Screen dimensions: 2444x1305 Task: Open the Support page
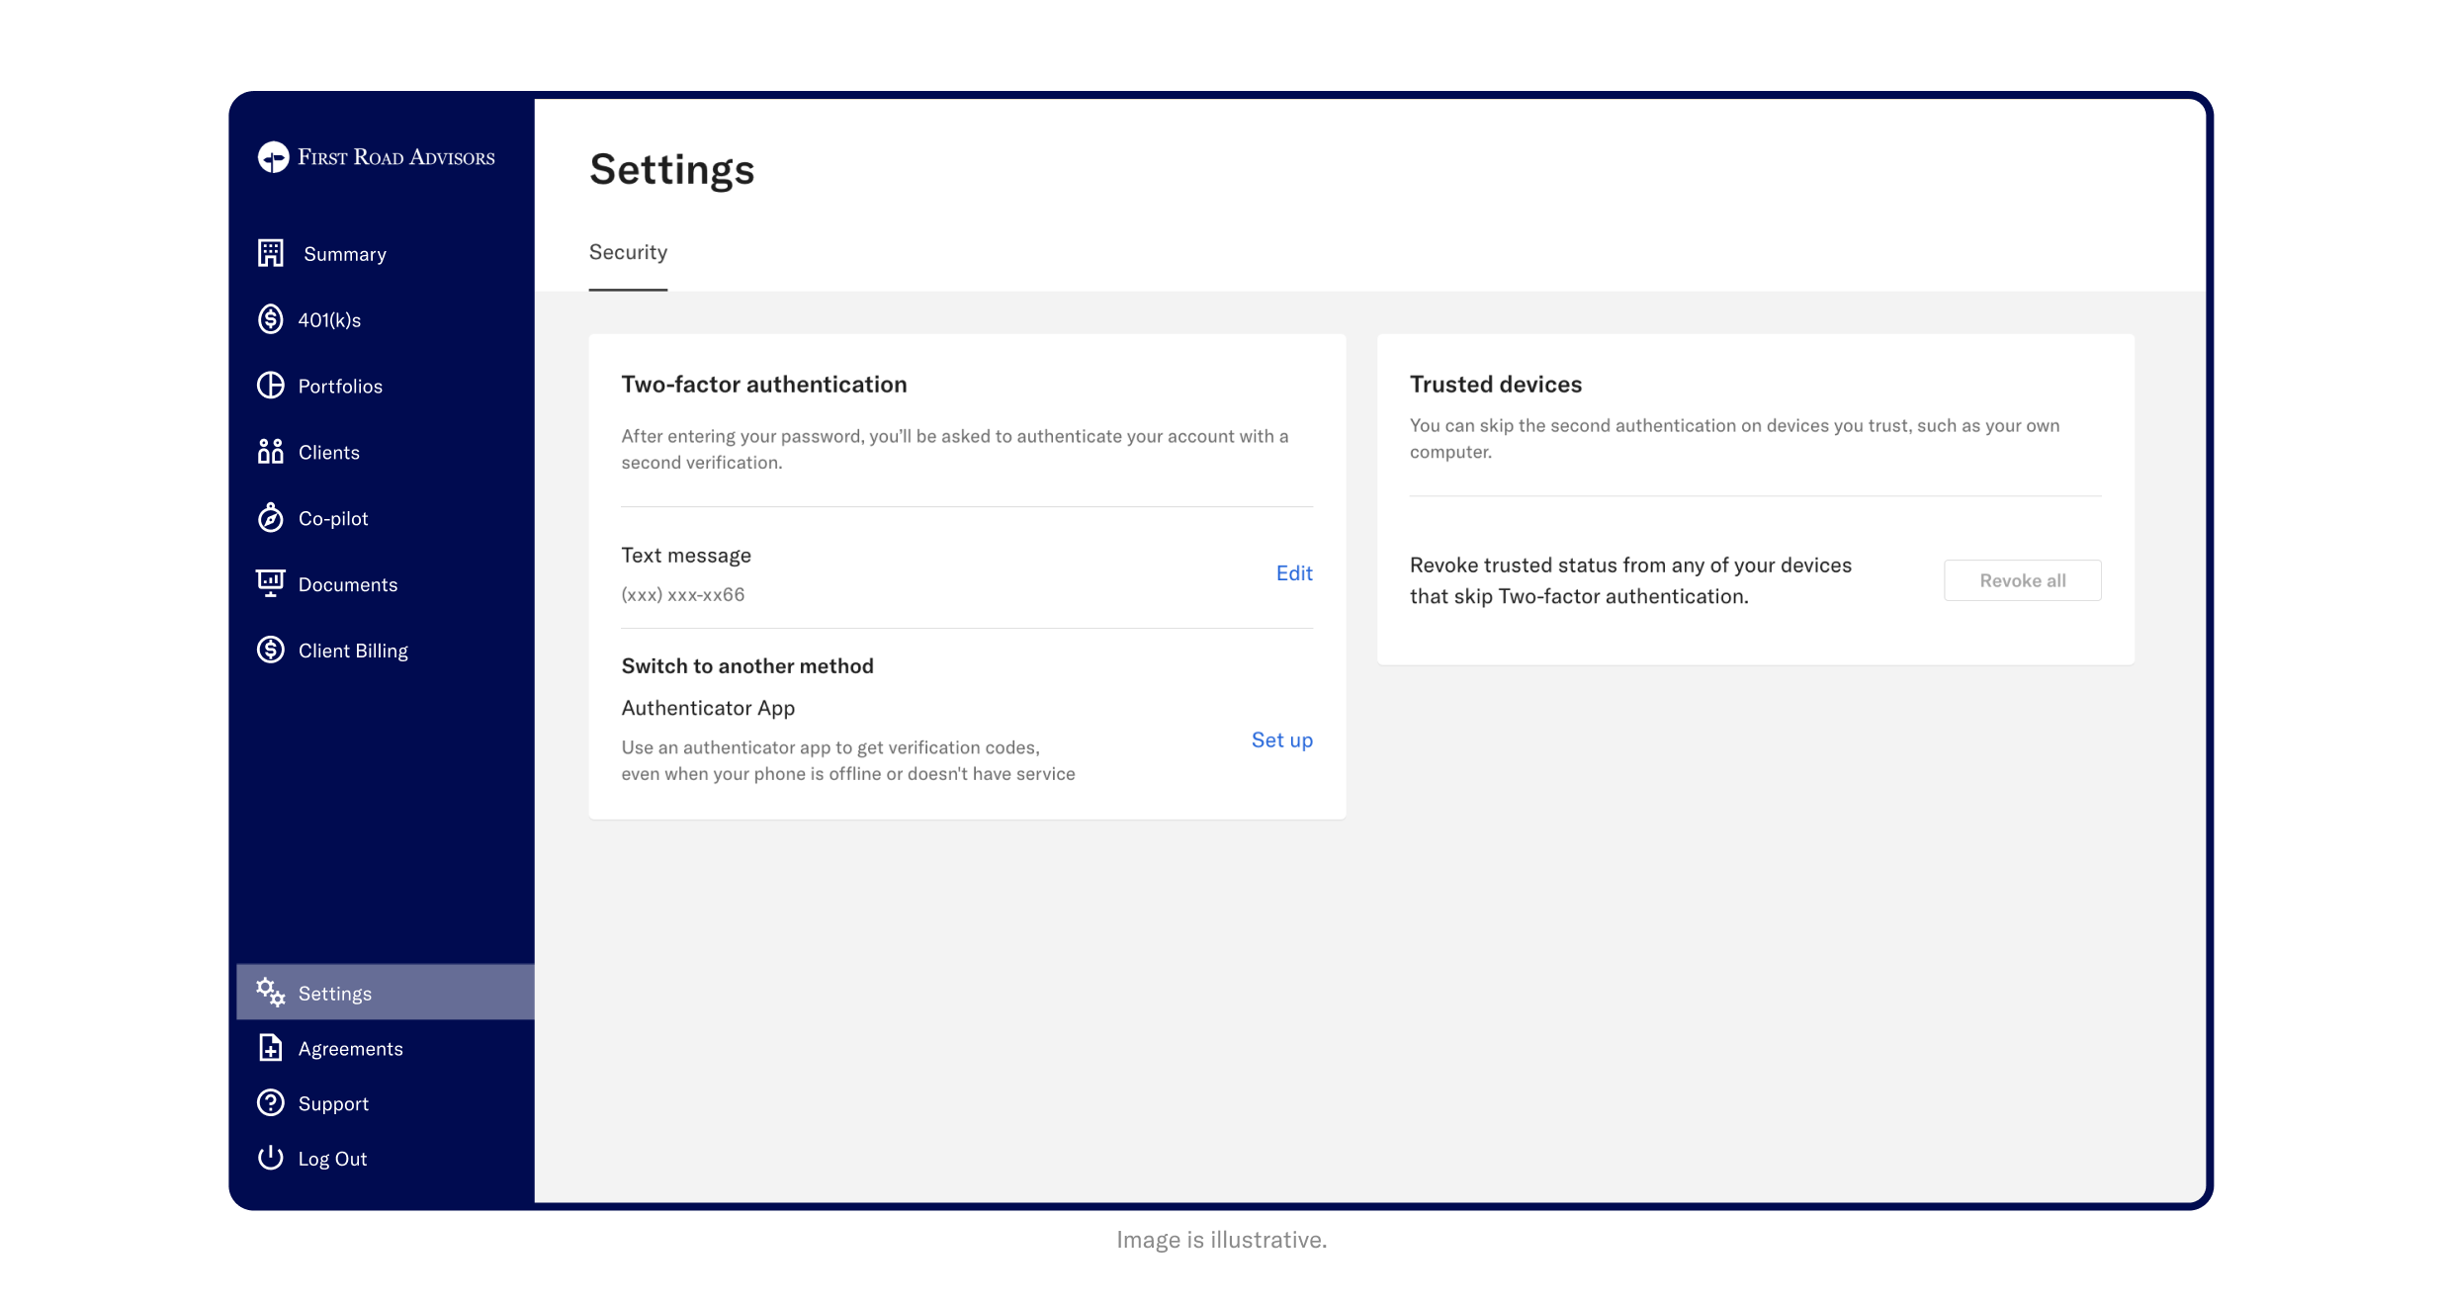tap(333, 1104)
